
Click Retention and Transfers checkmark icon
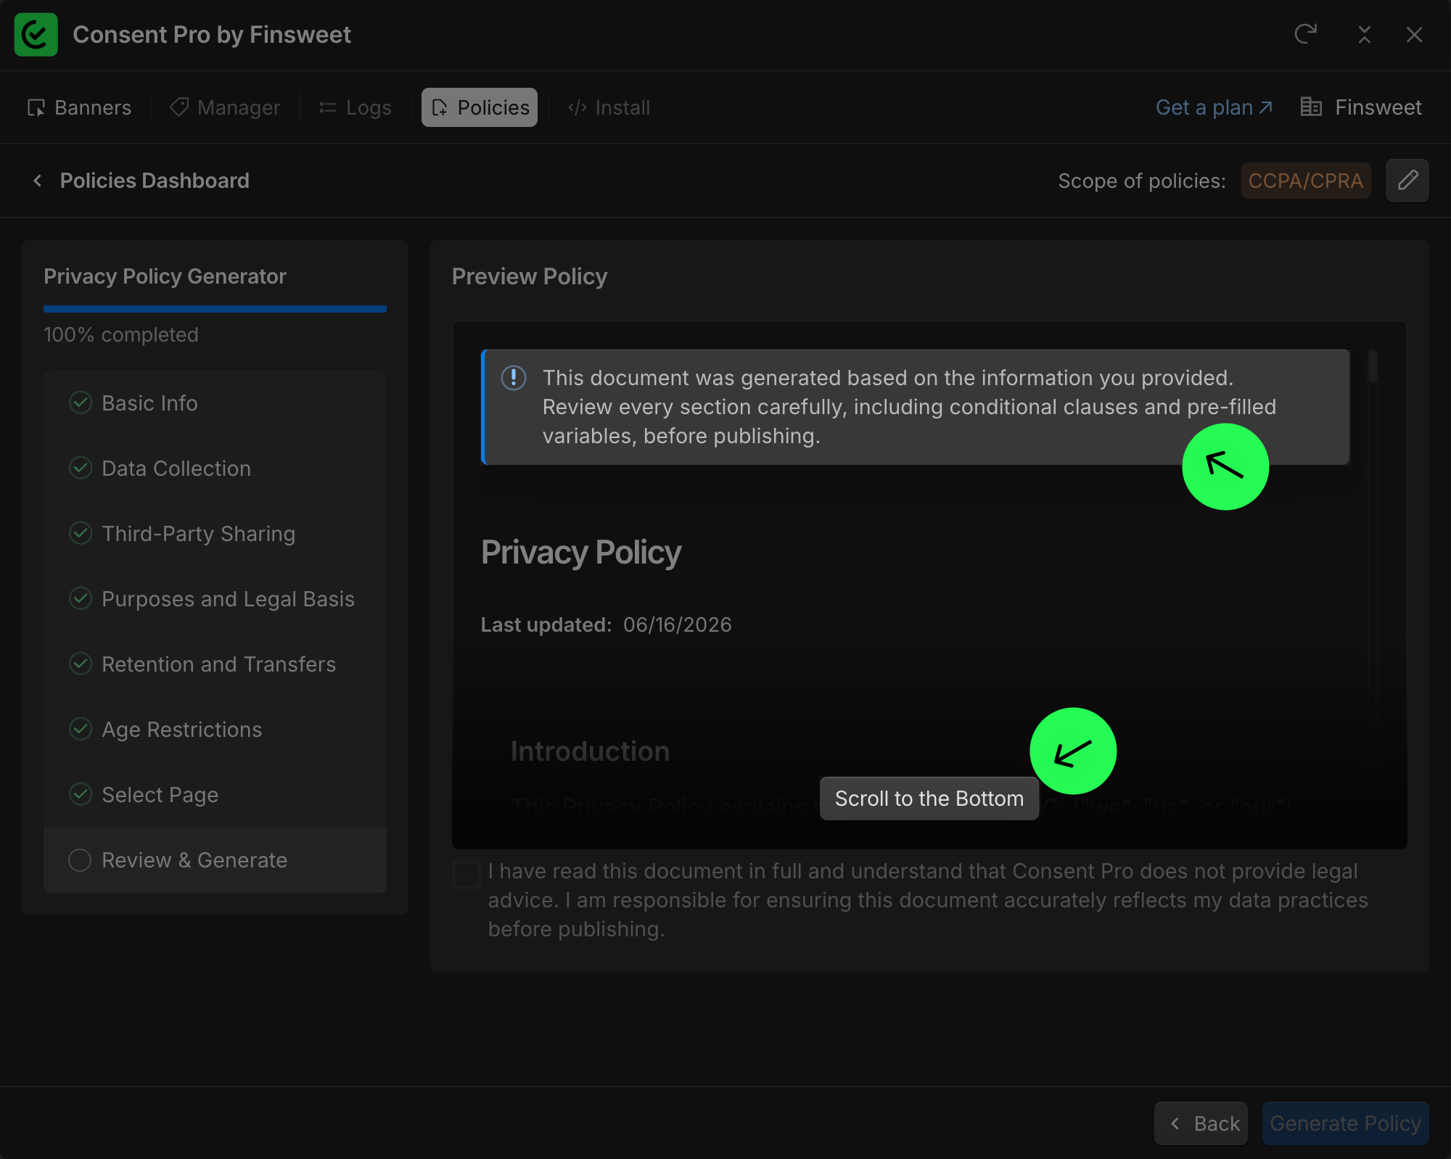tap(81, 664)
